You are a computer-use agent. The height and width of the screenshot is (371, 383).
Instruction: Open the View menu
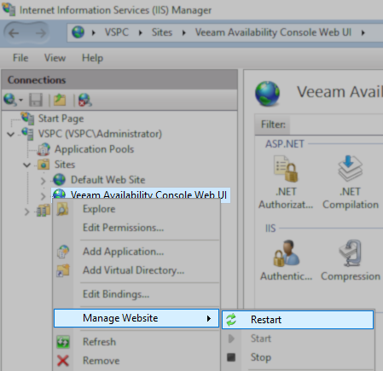click(x=55, y=58)
